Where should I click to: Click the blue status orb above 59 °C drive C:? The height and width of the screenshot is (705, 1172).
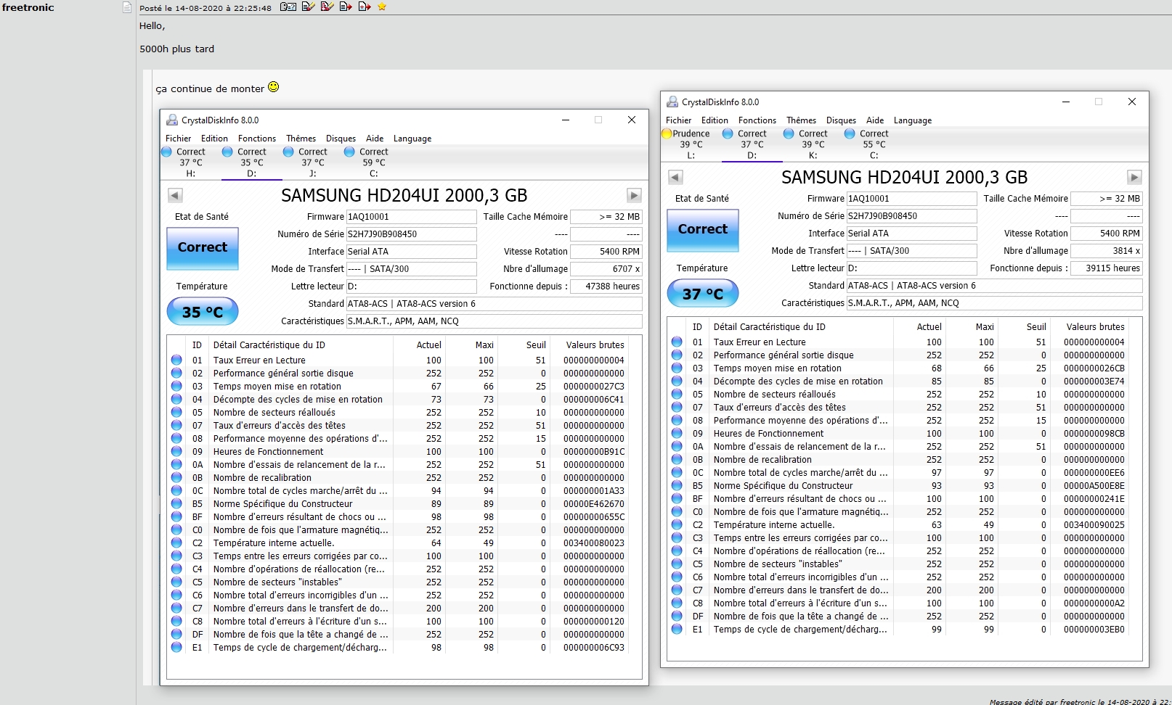click(x=349, y=152)
